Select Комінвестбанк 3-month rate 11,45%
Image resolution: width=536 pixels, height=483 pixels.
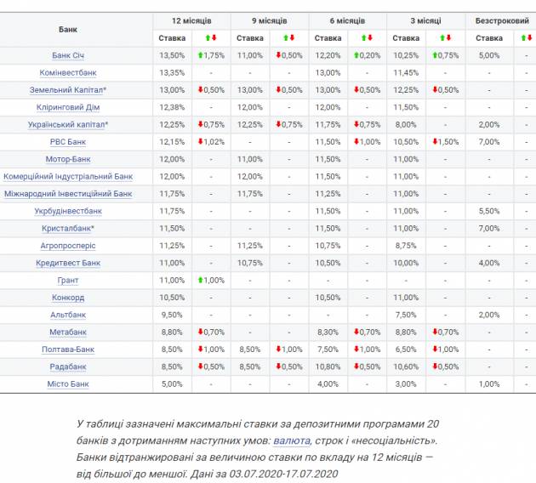pos(406,73)
